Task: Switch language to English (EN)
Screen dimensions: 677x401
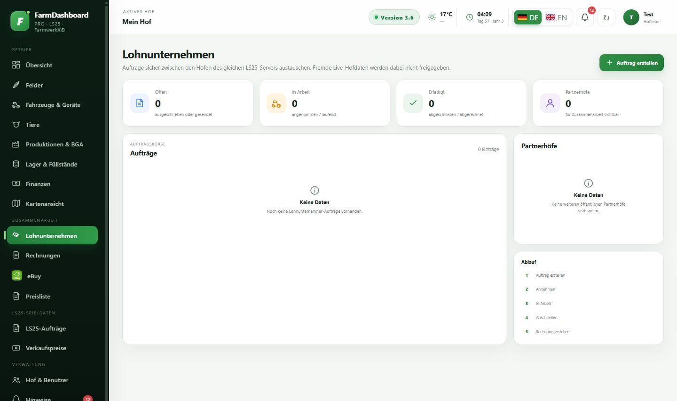Action: 556,17
